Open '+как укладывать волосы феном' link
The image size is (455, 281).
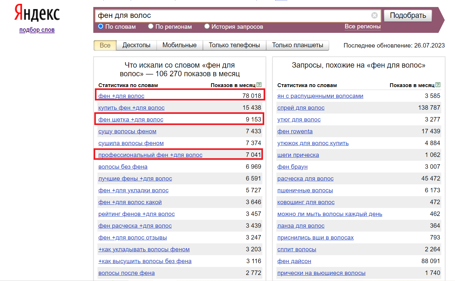coord(144,249)
